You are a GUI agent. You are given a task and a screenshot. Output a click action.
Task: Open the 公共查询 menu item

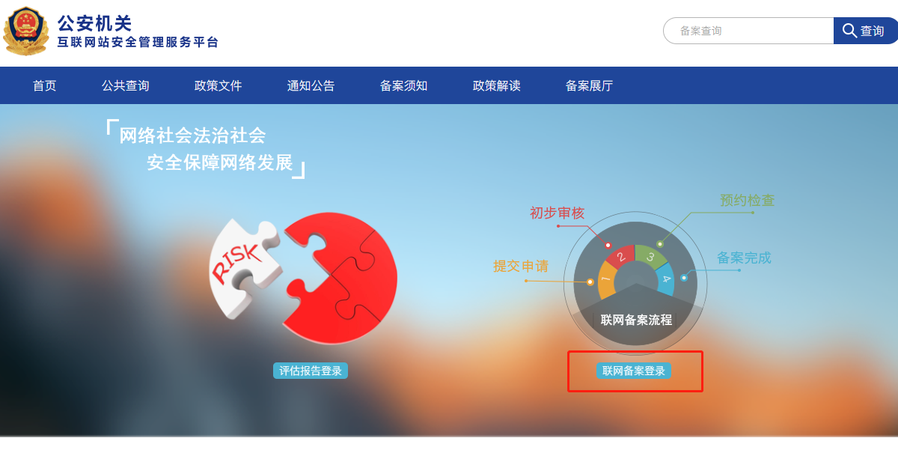click(126, 85)
